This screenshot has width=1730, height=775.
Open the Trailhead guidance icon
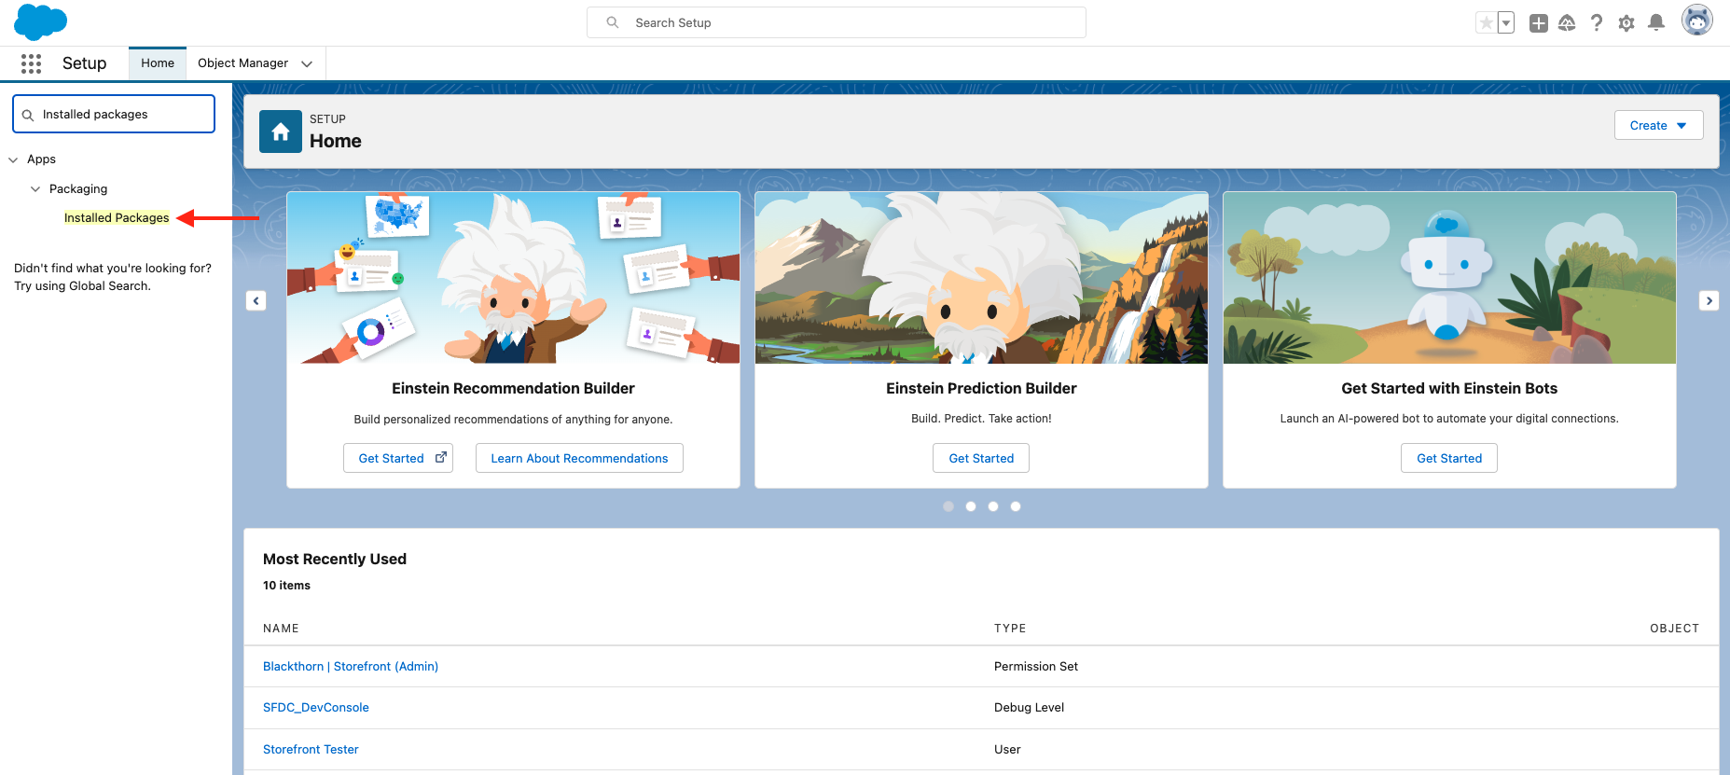tap(1567, 23)
